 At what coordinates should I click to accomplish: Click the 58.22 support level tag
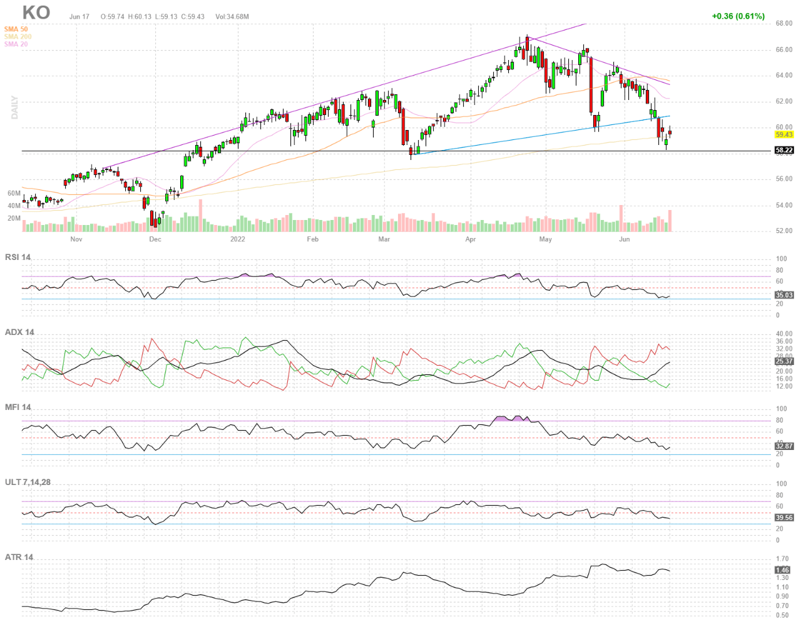784,150
